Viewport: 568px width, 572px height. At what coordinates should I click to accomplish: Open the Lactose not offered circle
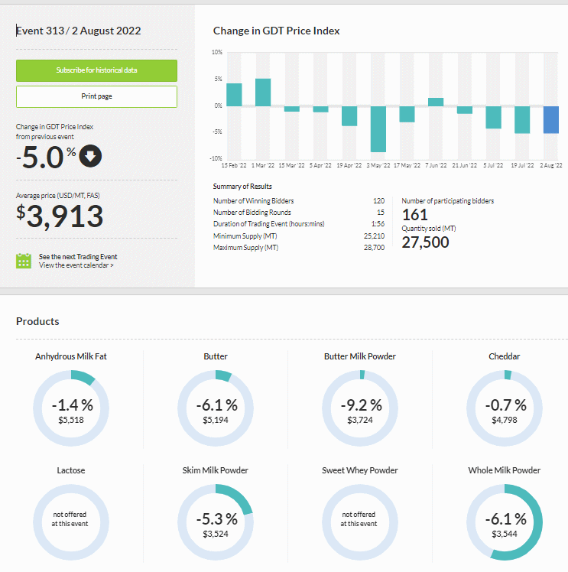click(71, 522)
